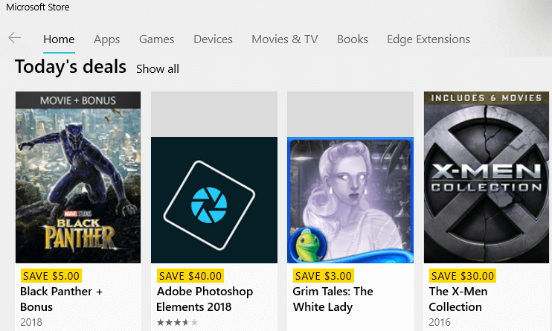Select the X-Men Collection poster
Image resolution: width=552 pixels, height=331 pixels.
click(487, 177)
